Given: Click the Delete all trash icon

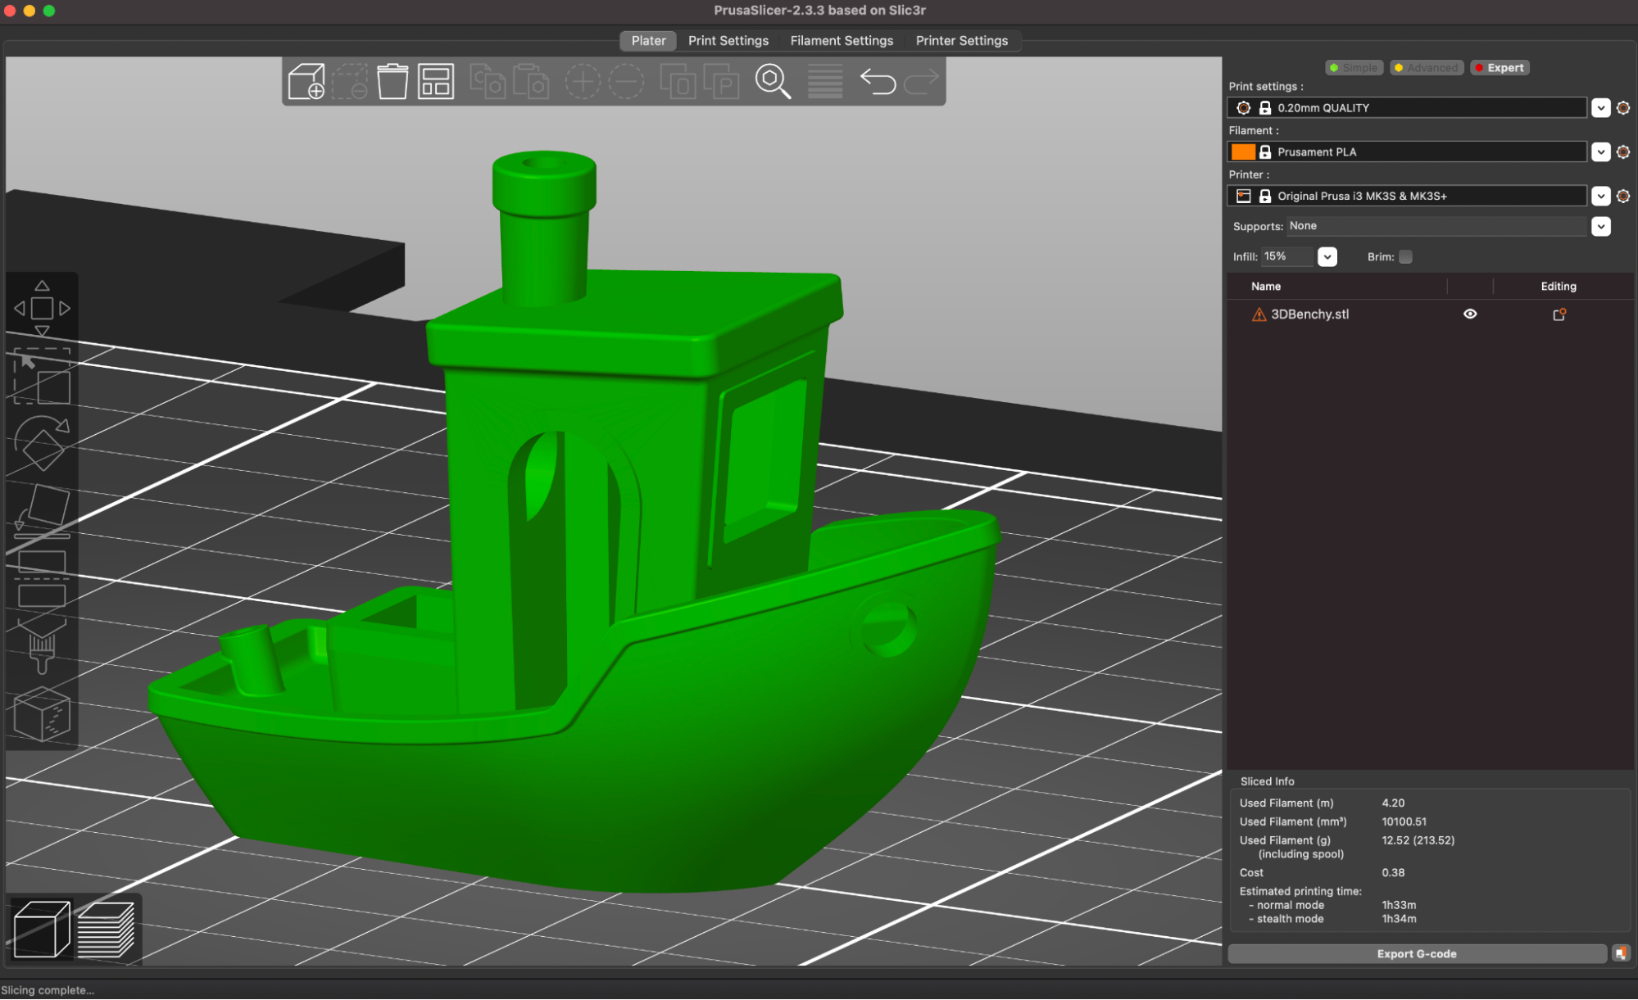Looking at the screenshot, I should tap(392, 81).
